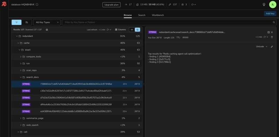Click the 36% value on run row

click(x=123, y=64)
